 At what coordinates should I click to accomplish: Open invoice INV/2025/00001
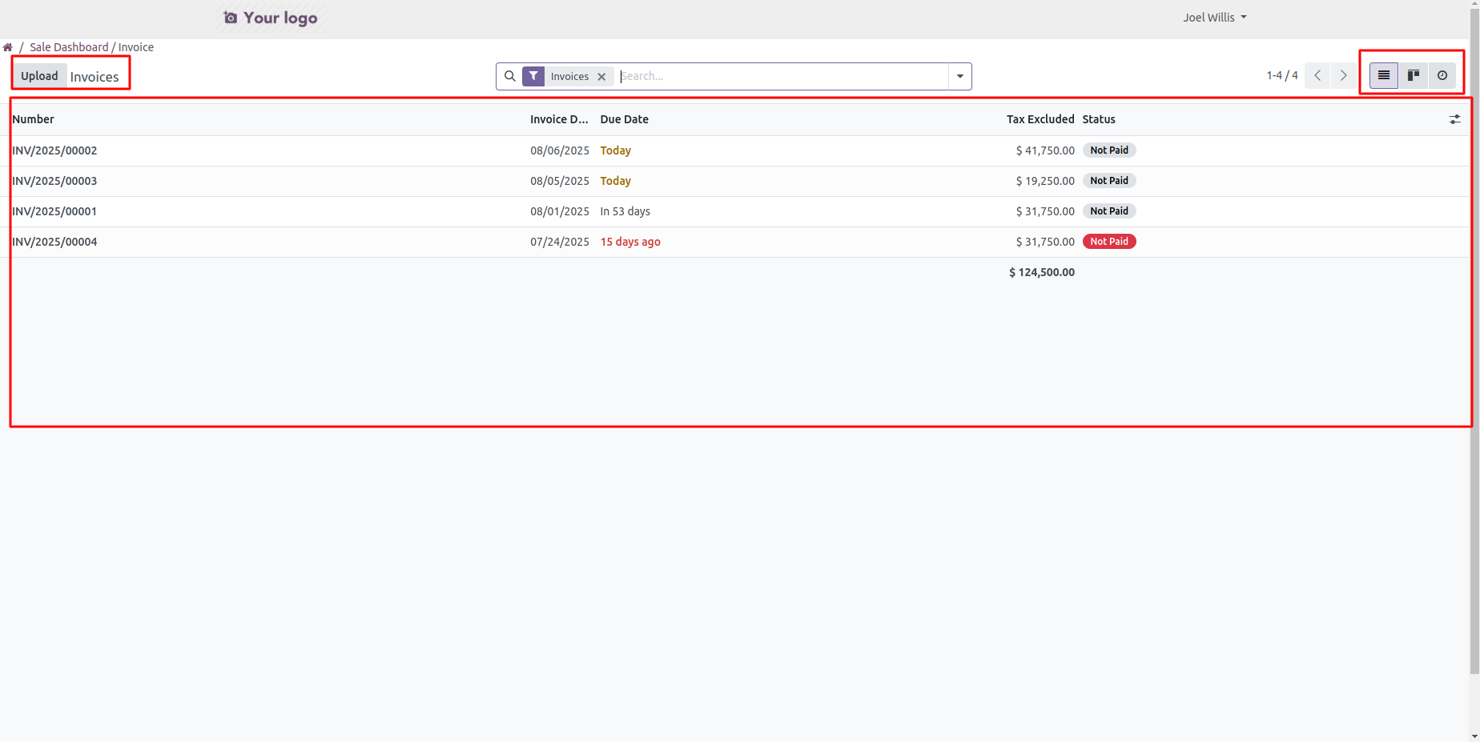[x=54, y=211]
